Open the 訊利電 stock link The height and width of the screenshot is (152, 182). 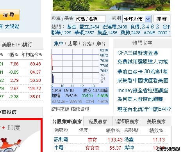tap(61, 140)
